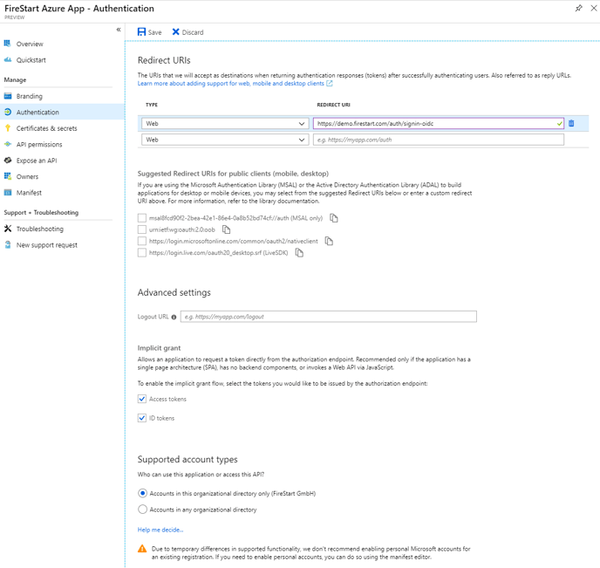Click the external link icon after Learn more
Image resolution: width=600 pixels, height=568 pixels.
[x=330, y=84]
